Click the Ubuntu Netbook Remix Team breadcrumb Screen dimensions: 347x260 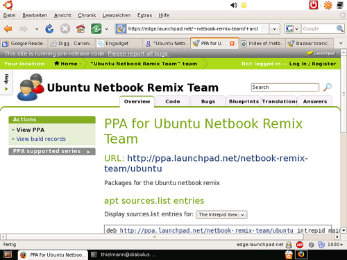[x=144, y=64]
